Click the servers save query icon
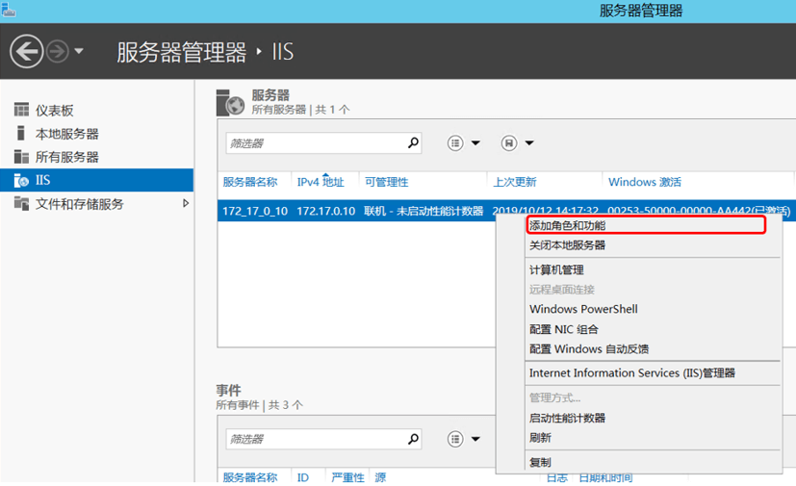The width and height of the screenshot is (796, 486). click(509, 143)
